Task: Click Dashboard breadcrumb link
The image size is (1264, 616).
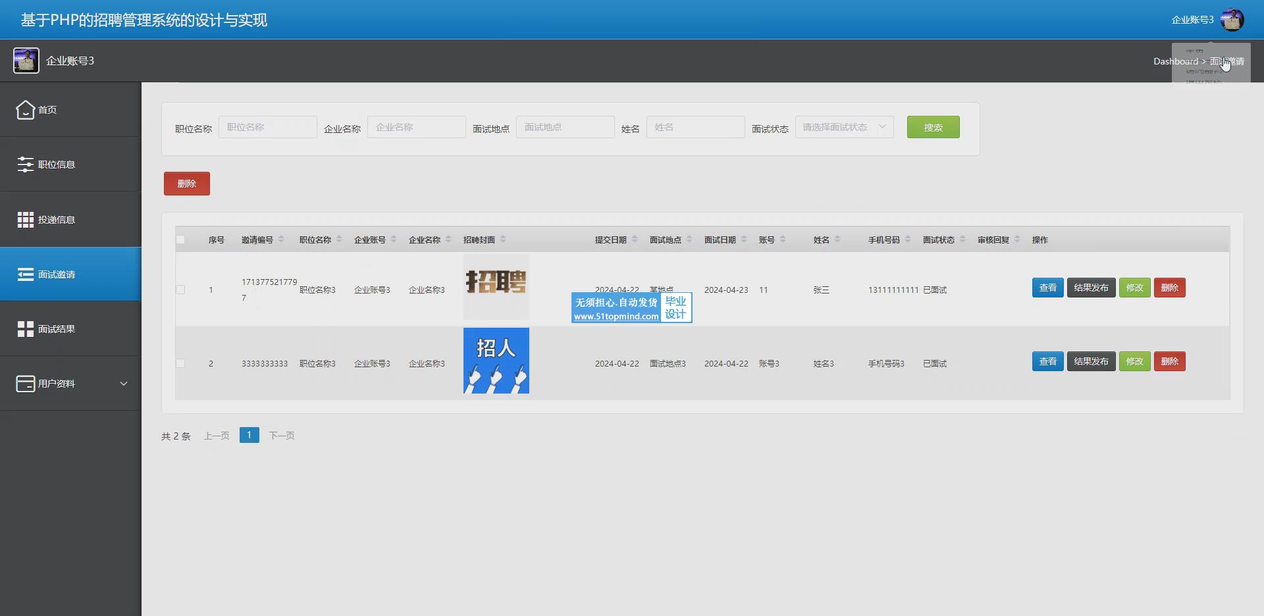Action: tap(1176, 61)
